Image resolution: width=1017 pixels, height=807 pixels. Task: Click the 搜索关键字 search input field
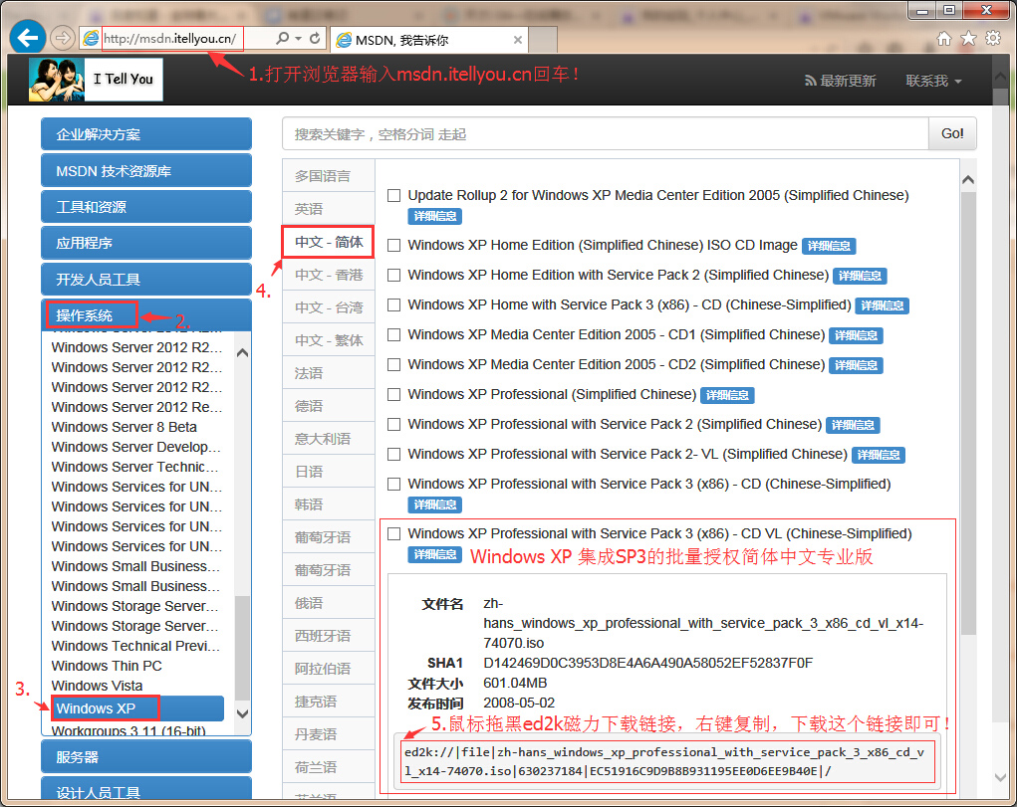606,134
